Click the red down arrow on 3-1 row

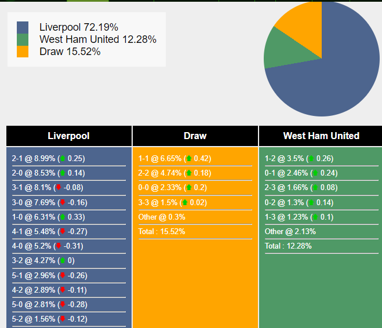pyautogui.click(x=59, y=187)
